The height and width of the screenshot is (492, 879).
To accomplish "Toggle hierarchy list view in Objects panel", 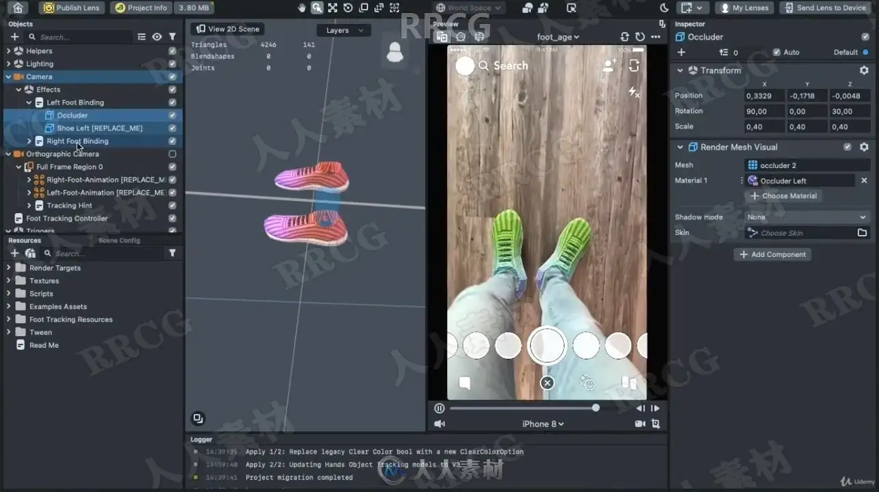I will 141,37.
